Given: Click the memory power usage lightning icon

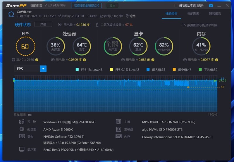Looking at the screenshot, I should point(185,60).
